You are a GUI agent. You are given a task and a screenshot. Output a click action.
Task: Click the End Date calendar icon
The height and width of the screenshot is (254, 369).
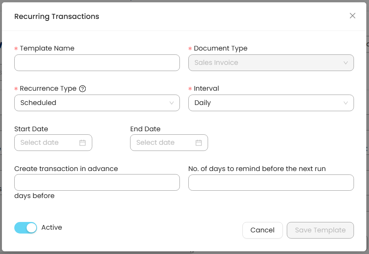(x=199, y=143)
